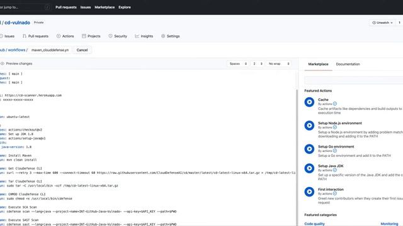Click verified badge under Setup Java JDK
Viewport: 403px width, 226px height.
pyautogui.click(x=335, y=170)
